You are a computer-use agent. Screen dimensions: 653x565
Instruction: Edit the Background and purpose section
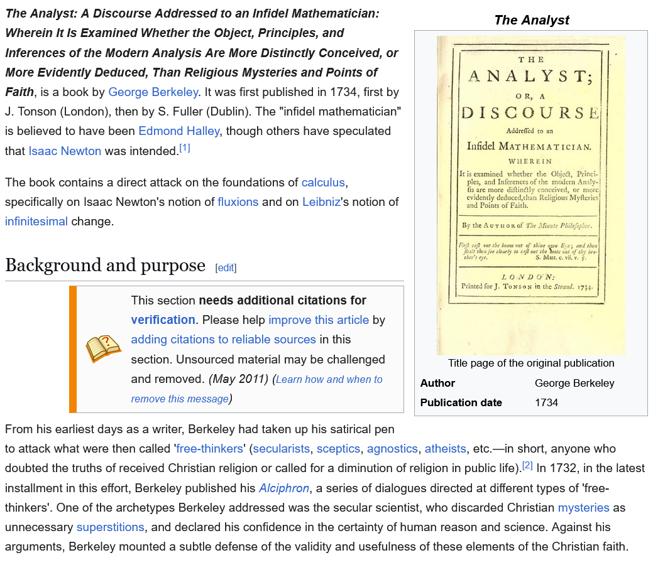[x=226, y=268]
